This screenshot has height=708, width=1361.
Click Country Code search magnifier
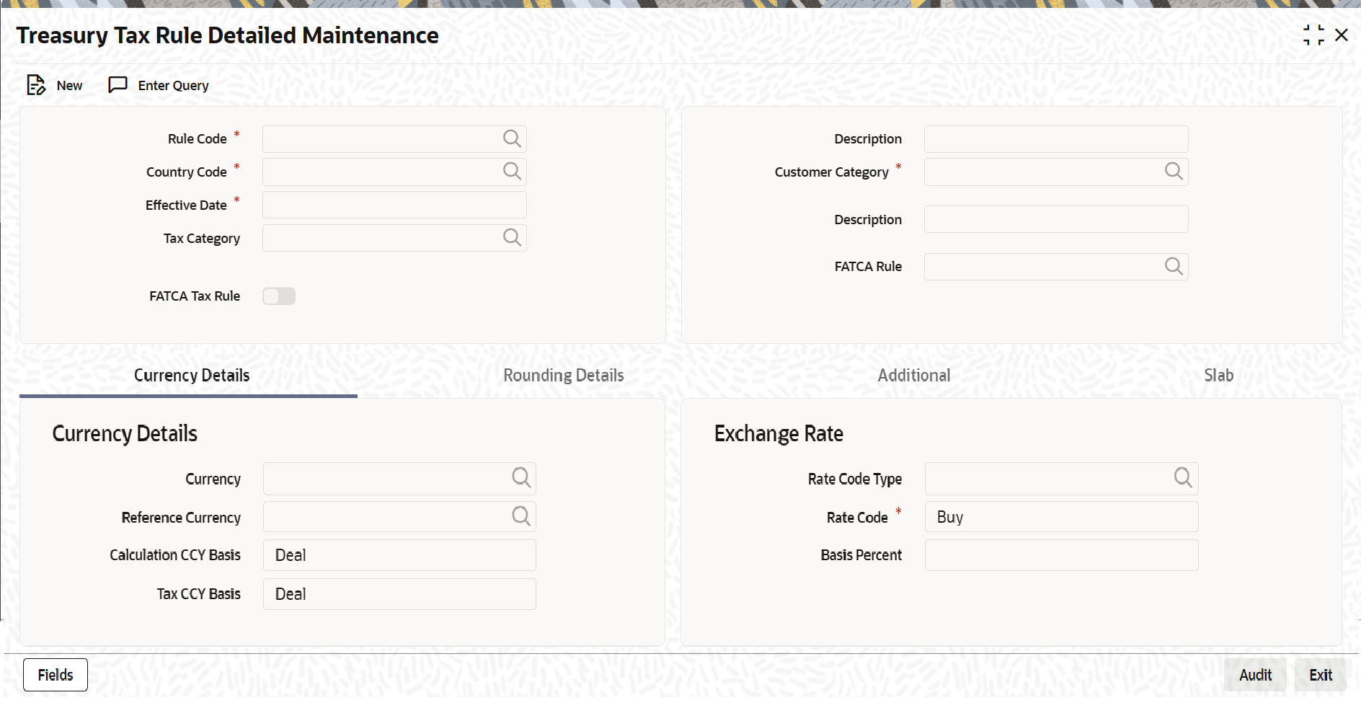[x=512, y=171]
